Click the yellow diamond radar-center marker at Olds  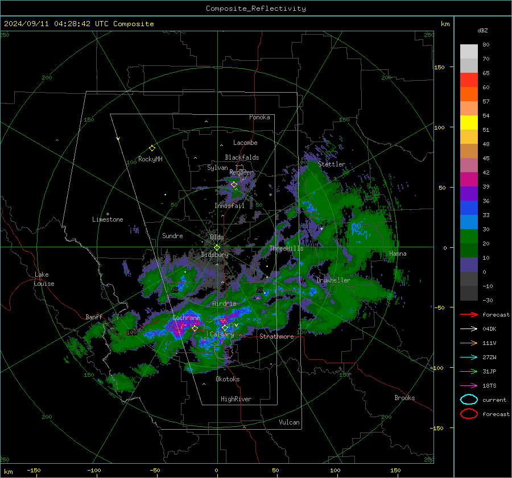click(217, 248)
